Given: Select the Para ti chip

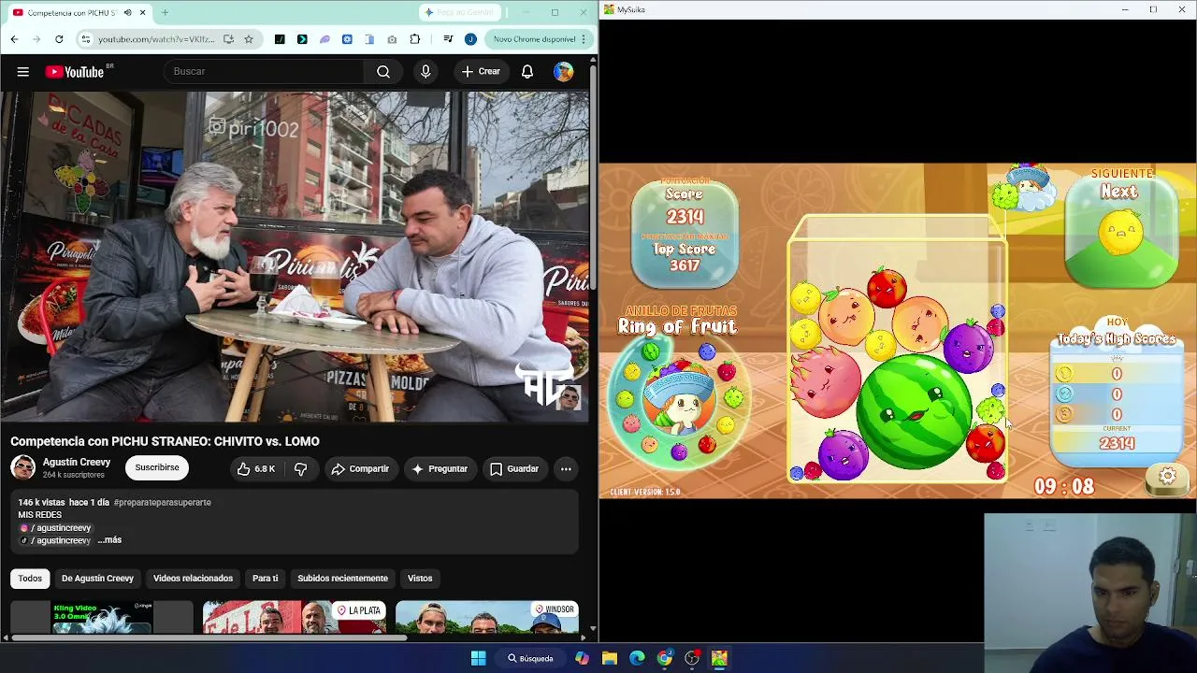Looking at the screenshot, I should [x=266, y=579].
